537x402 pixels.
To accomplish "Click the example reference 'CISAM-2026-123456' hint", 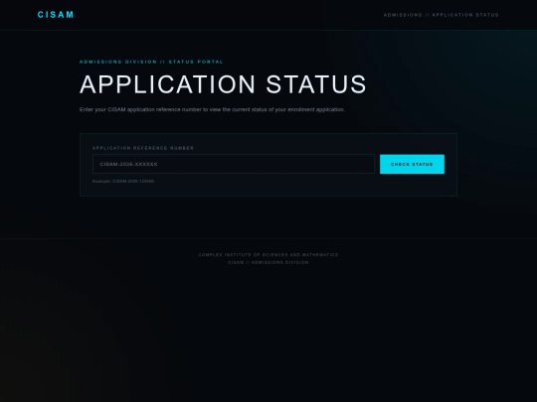I will 123,182.
